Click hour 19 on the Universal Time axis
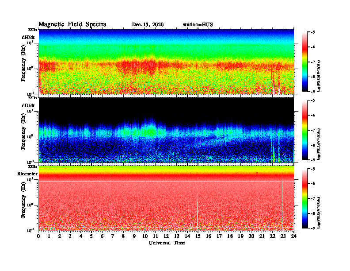Screen dimensions: 350x271 [240, 236]
